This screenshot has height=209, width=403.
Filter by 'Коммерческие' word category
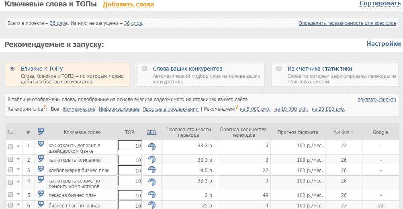[x=79, y=109]
